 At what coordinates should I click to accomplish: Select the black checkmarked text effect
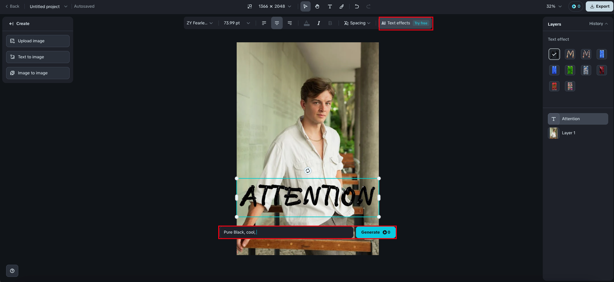554,54
